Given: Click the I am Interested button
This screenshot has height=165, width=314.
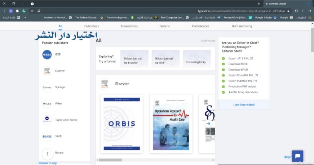Looking at the screenshot, I should click(x=244, y=105).
